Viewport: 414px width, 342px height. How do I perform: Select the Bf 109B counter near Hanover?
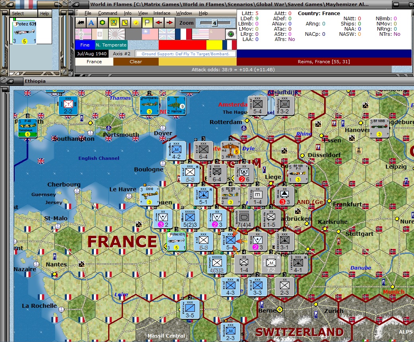[x=379, y=128]
